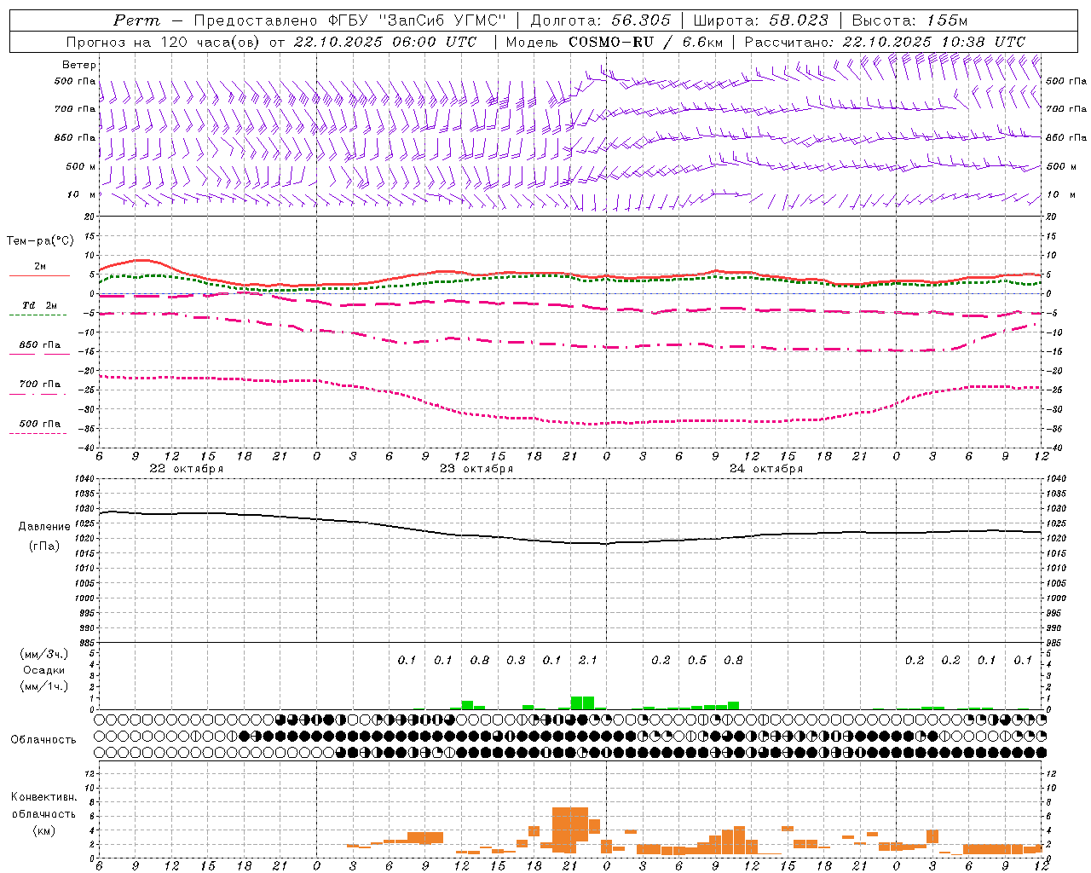Select the 'Долгота: 56.305' longitude text

point(601,20)
